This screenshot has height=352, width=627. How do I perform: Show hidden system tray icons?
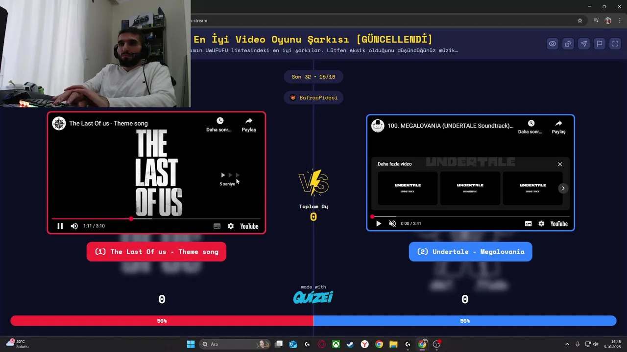pyautogui.click(x=567, y=344)
